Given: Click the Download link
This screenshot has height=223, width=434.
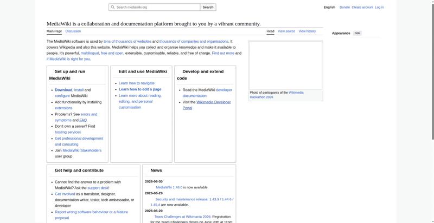Looking at the screenshot, I should coord(63,90).
